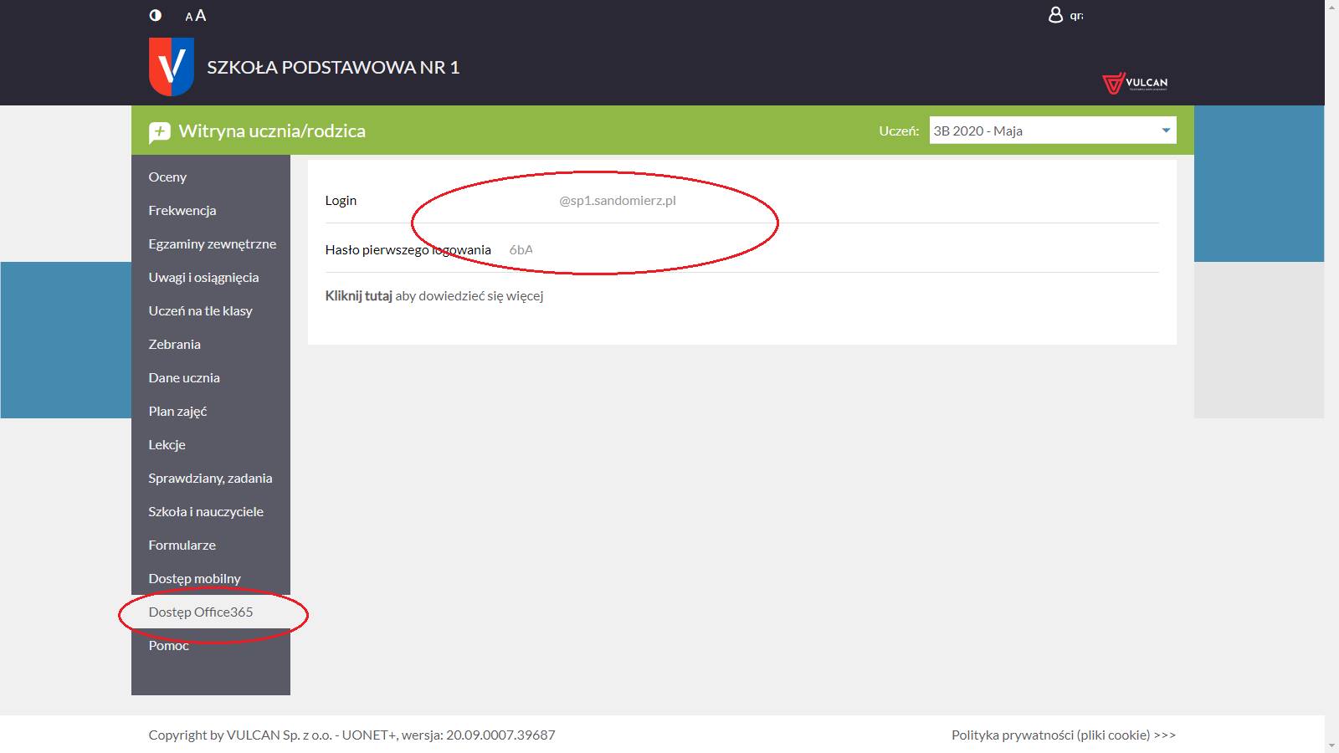Click the VULCAN logo in header
The height and width of the screenshot is (753, 1339).
[x=1135, y=83]
